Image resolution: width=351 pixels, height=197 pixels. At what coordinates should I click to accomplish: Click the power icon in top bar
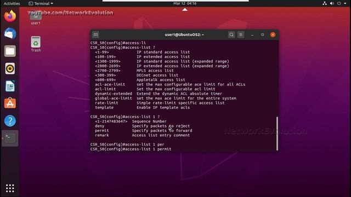coord(339,3)
